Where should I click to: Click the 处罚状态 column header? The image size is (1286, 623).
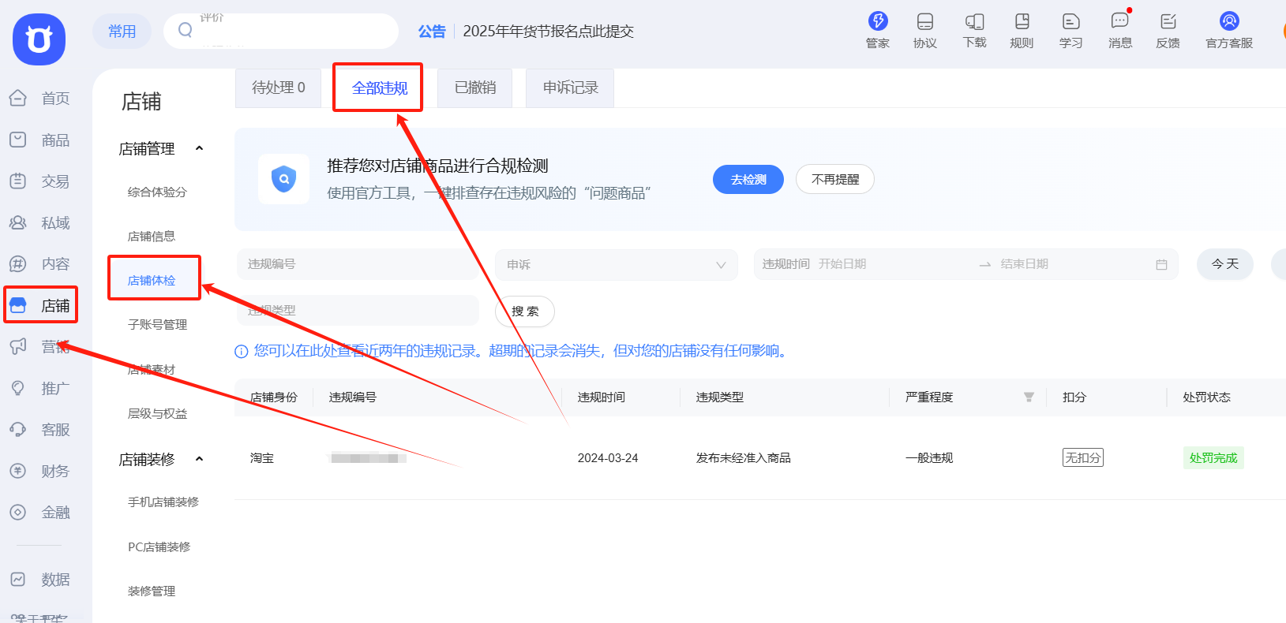[1207, 397]
